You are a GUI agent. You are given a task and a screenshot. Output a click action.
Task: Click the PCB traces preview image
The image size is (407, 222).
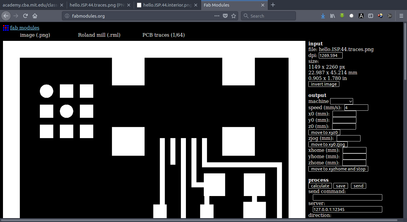154,129
